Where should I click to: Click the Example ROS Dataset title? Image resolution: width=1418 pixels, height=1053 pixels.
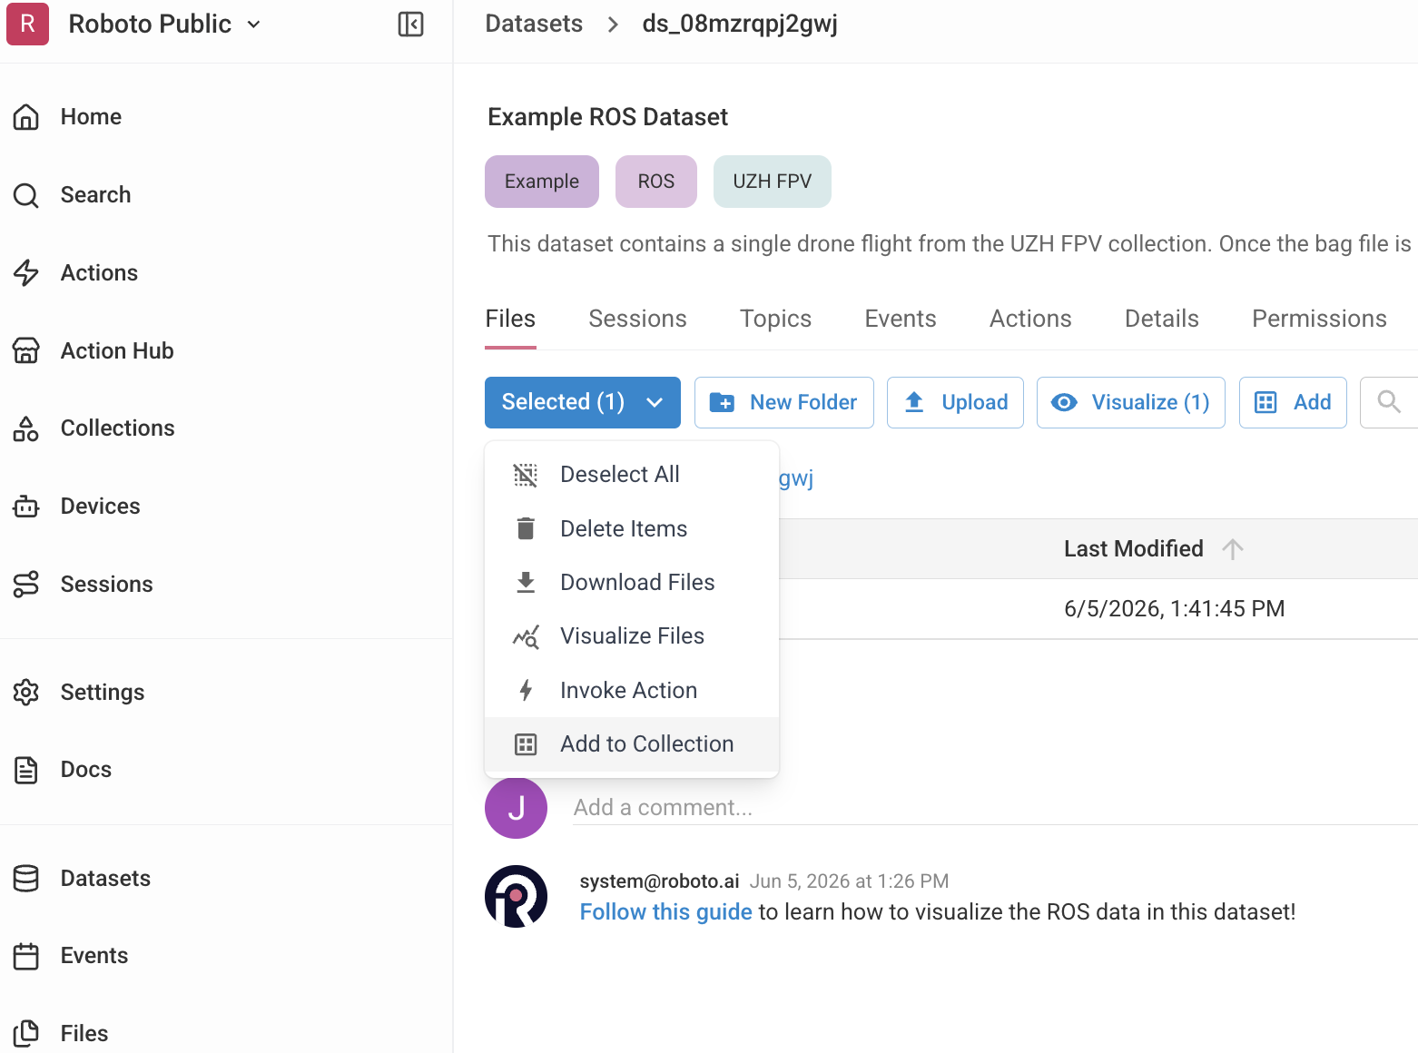point(607,117)
